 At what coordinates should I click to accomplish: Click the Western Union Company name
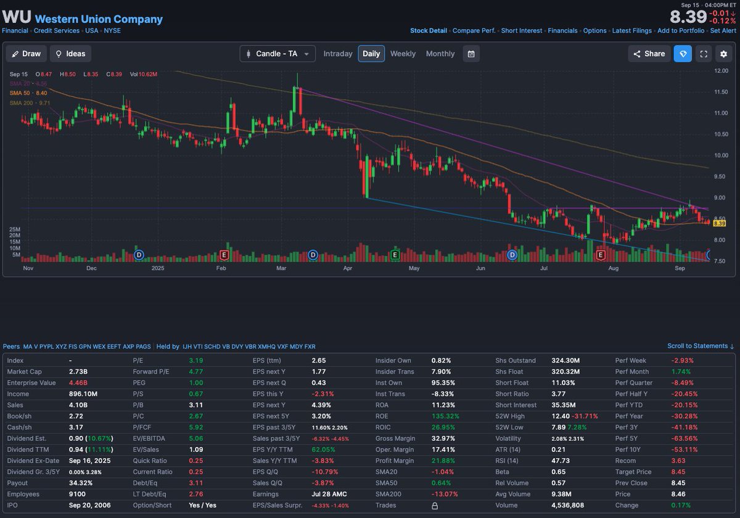[99, 19]
